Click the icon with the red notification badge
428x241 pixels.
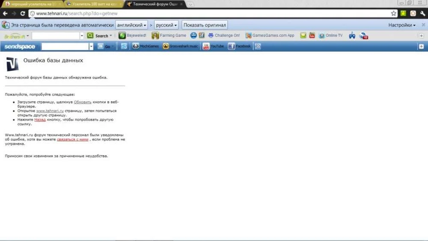[x=364, y=36]
